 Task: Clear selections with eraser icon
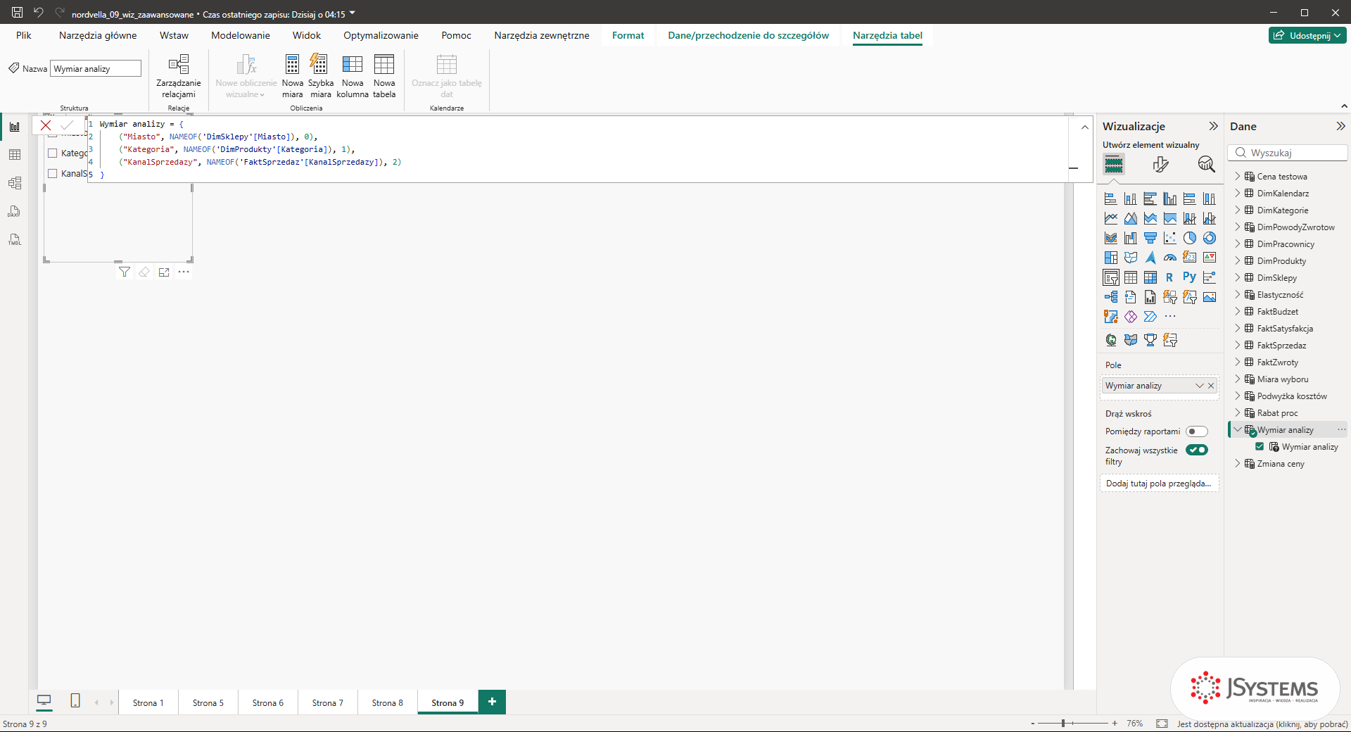tap(144, 272)
